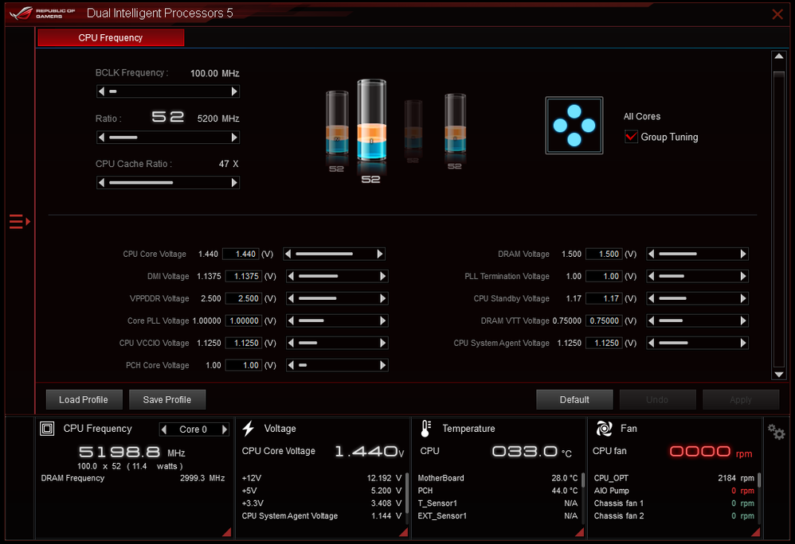The image size is (795, 544).
Task: Select the tallest core cylinder labeled 52
Action: [x=371, y=120]
